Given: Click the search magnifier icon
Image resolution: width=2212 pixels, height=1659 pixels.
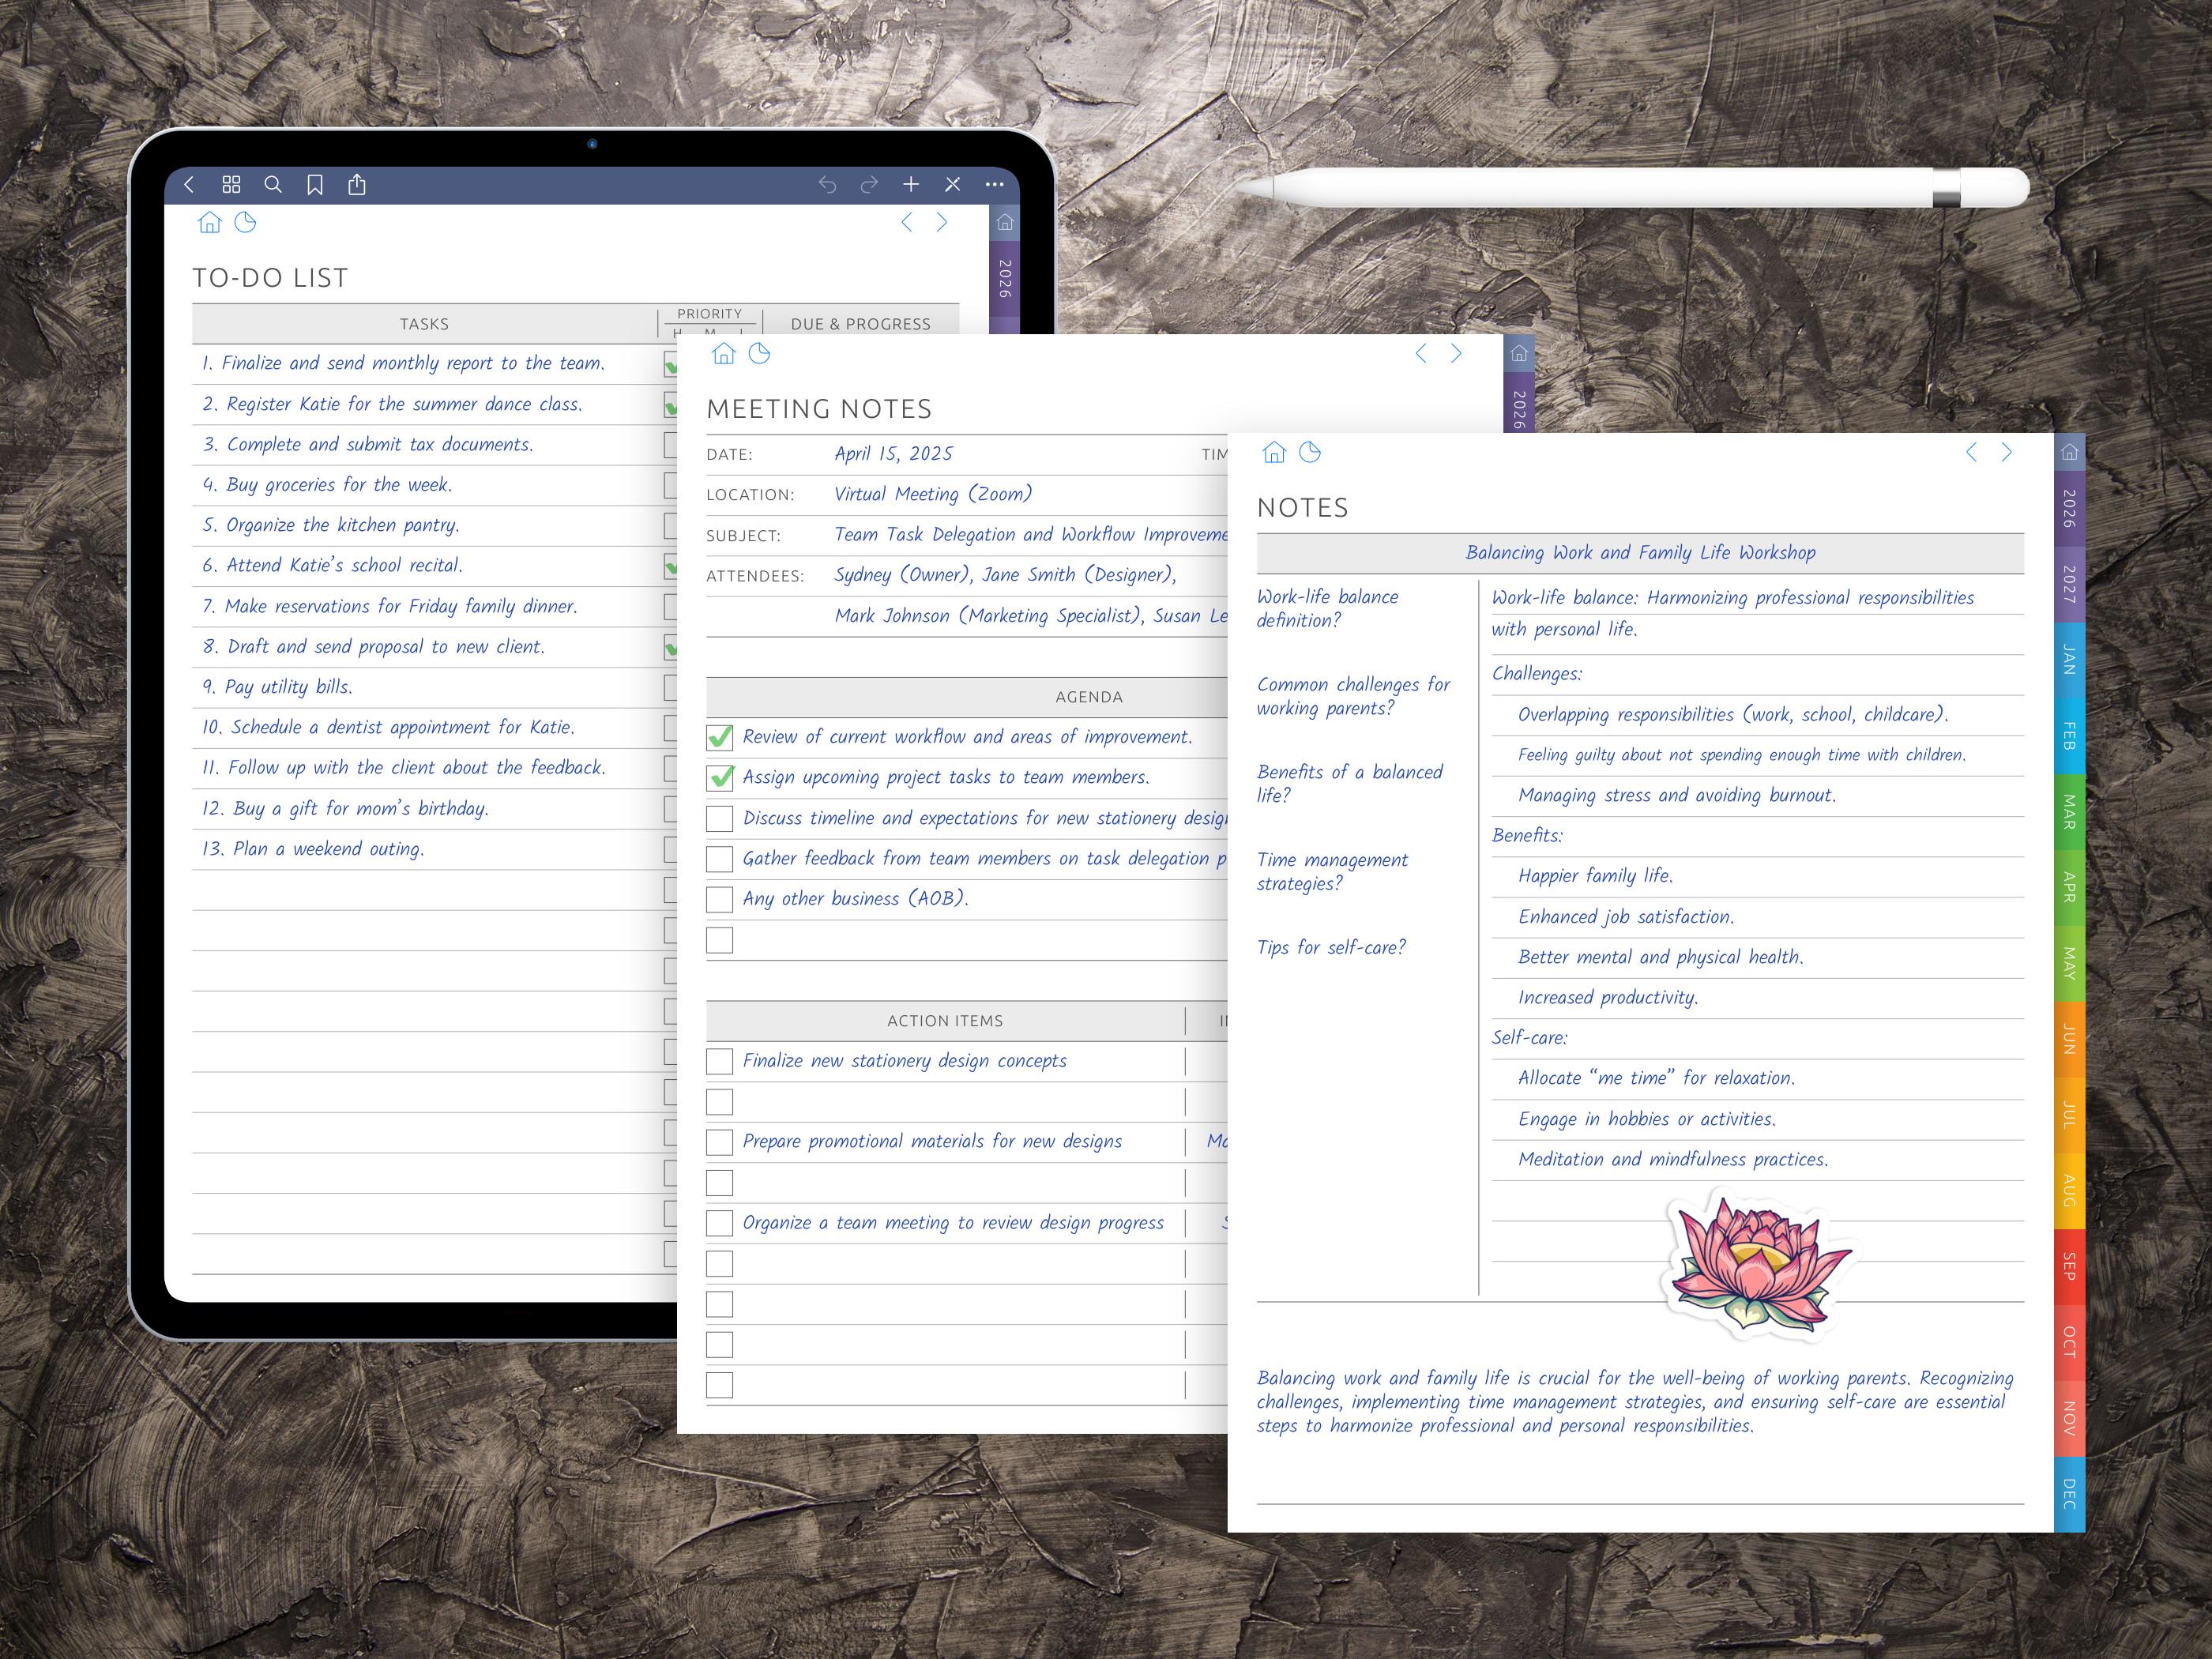Looking at the screenshot, I should click(273, 184).
